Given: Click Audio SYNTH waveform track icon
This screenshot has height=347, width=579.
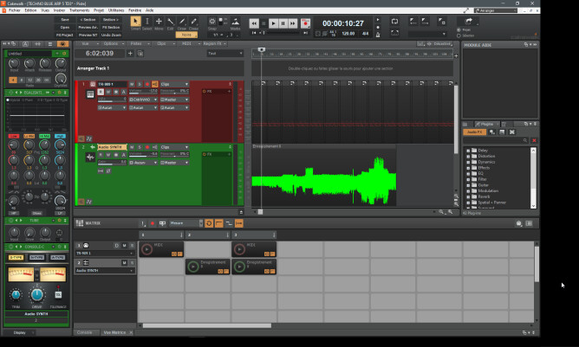Looking at the screenshot, I should (x=90, y=157).
